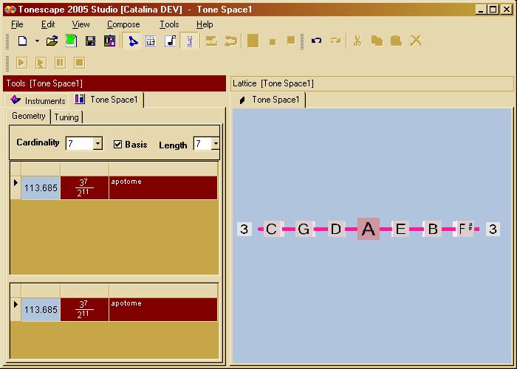The height and width of the screenshot is (369, 517).
Task: Toggle the Basis checkbox
Action: coord(117,145)
